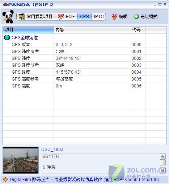
Task: Click the info box scroll down arrow
Action: pyautogui.click(x=163, y=171)
